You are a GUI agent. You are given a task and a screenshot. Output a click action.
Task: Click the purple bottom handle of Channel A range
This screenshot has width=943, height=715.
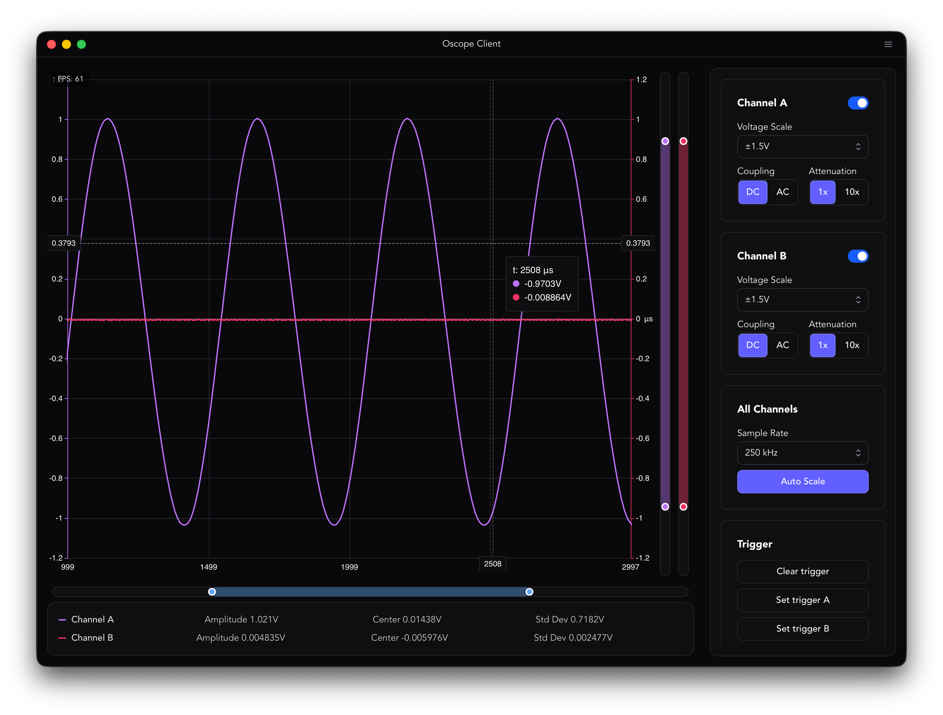665,507
